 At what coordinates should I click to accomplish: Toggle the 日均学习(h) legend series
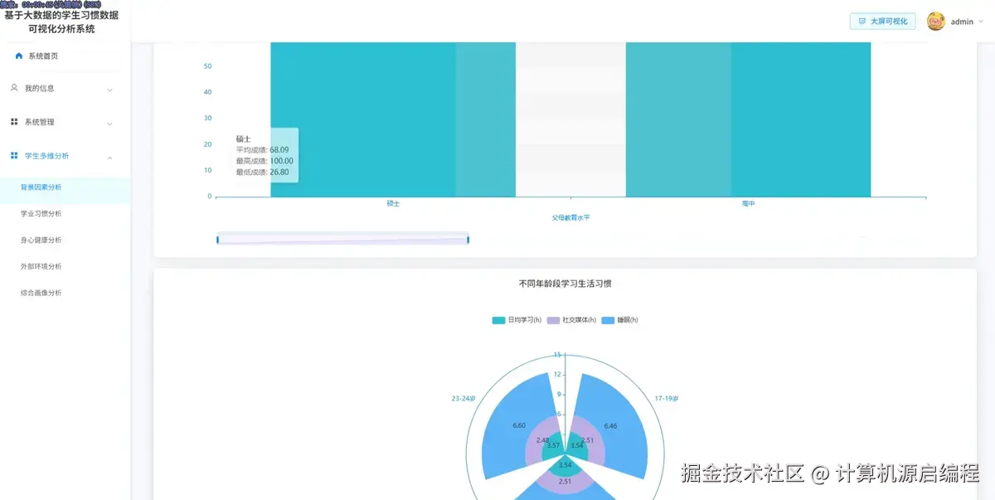(x=516, y=320)
